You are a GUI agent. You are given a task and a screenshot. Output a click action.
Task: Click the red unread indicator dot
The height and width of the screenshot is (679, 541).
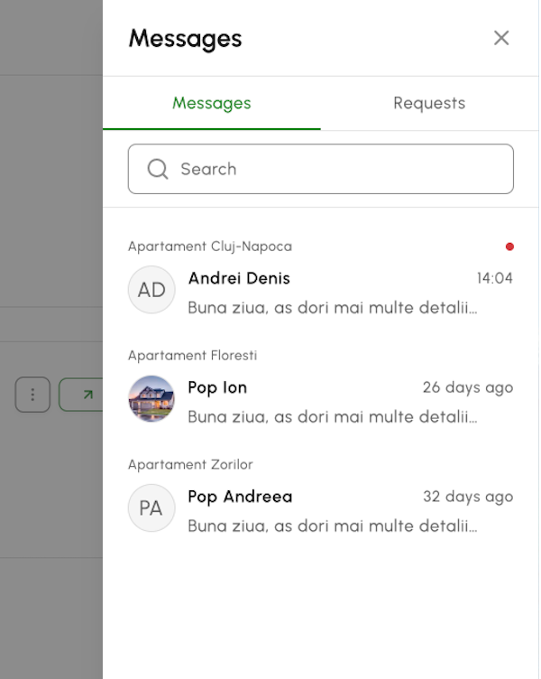click(x=509, y=246)
